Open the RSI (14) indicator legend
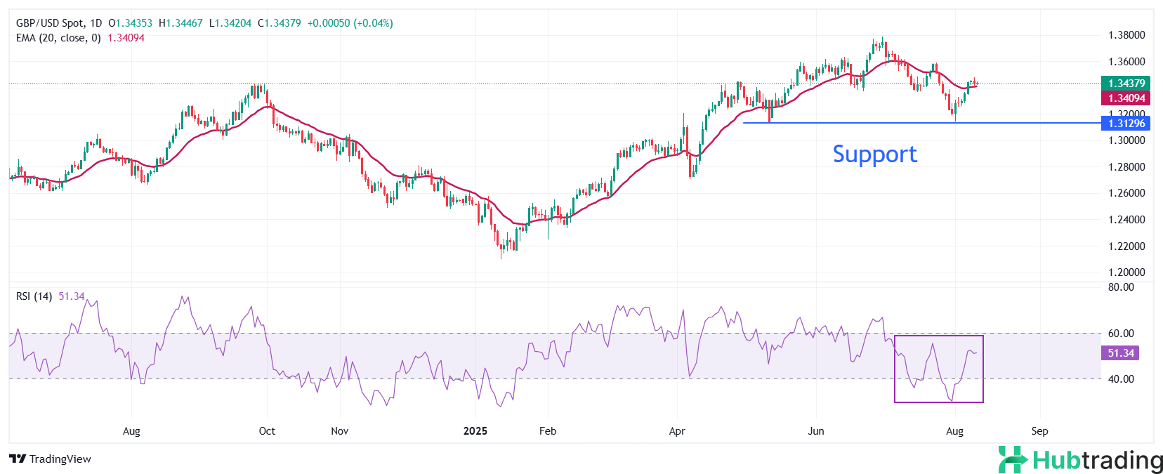1163x474 pixels. click(34, 296)
